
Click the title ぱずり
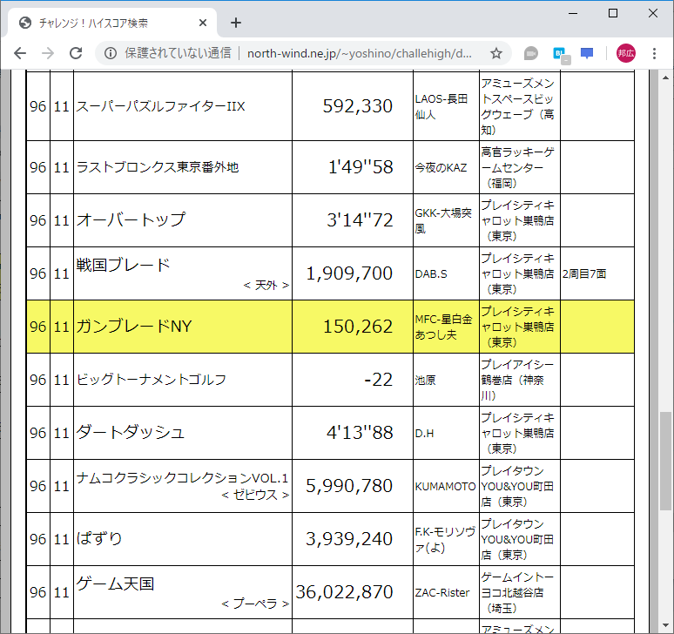99,538
